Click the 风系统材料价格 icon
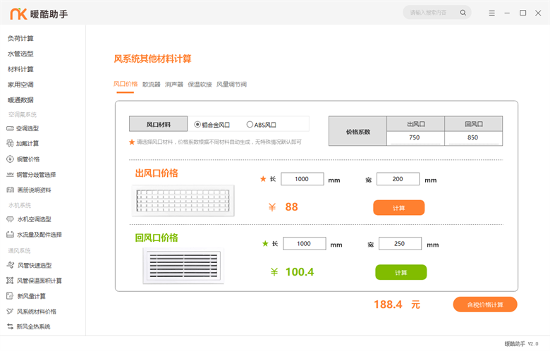This screenshot has width=550, height=351. pos(10,312)
